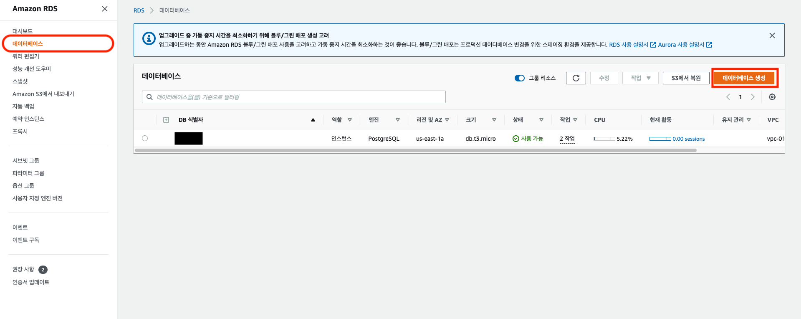Select the PostgreSQL instance radio button
The height and width of the screenshot is (319, 801).
tap(145, 138)
